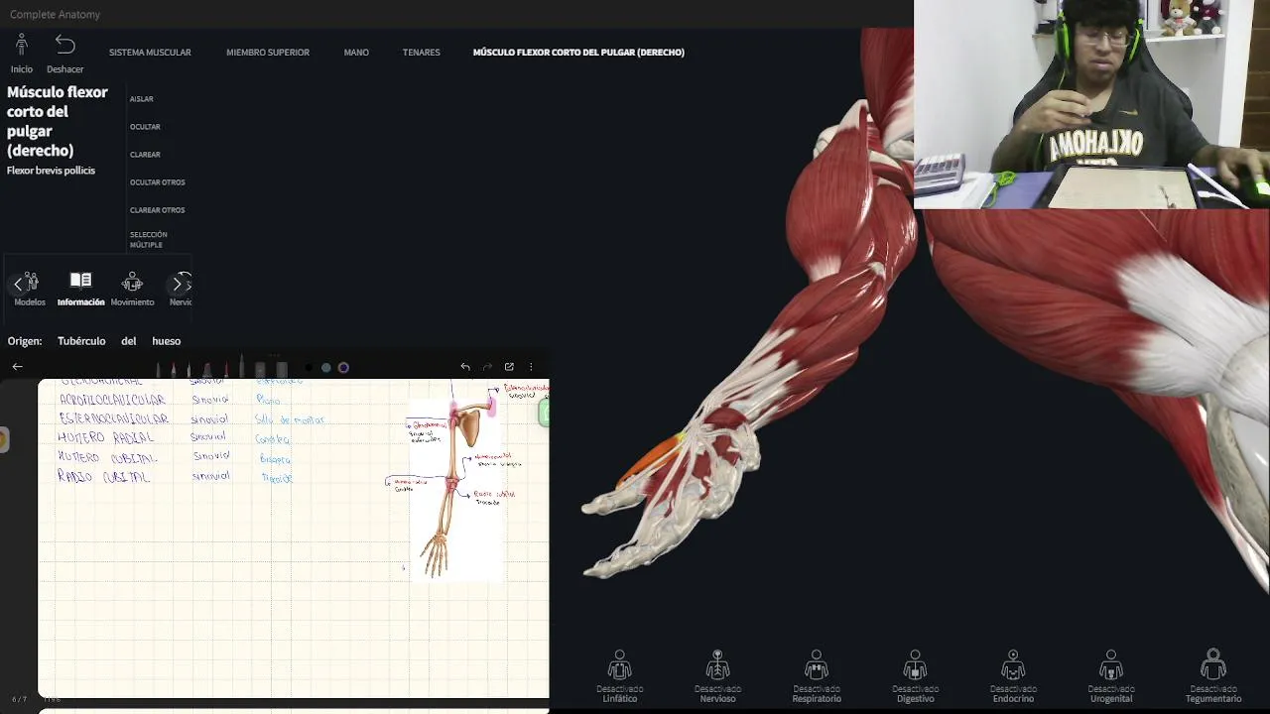Click OCULTAR OTROS option

157,182
